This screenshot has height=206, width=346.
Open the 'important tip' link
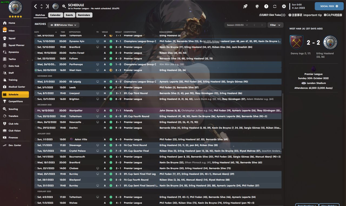pyautogui.click(x=305, y=15)
